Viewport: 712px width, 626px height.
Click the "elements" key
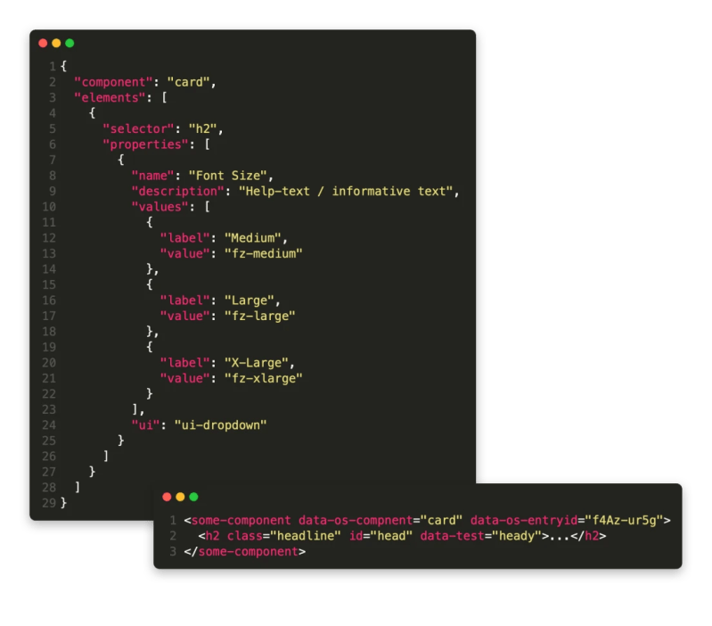[x=110, y=98]
